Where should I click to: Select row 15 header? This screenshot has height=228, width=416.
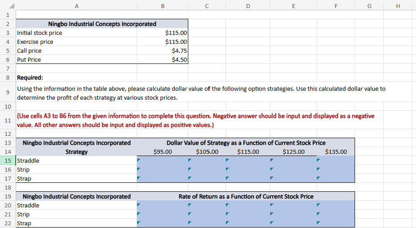tap(8, 160)
